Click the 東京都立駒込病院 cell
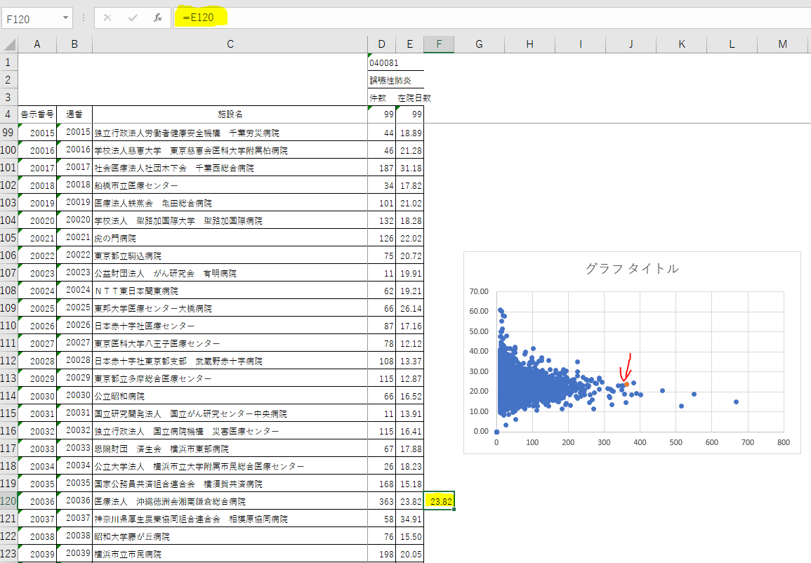This screenshot has height=563, width=811. pyautogui.click(x=230, y=256)
